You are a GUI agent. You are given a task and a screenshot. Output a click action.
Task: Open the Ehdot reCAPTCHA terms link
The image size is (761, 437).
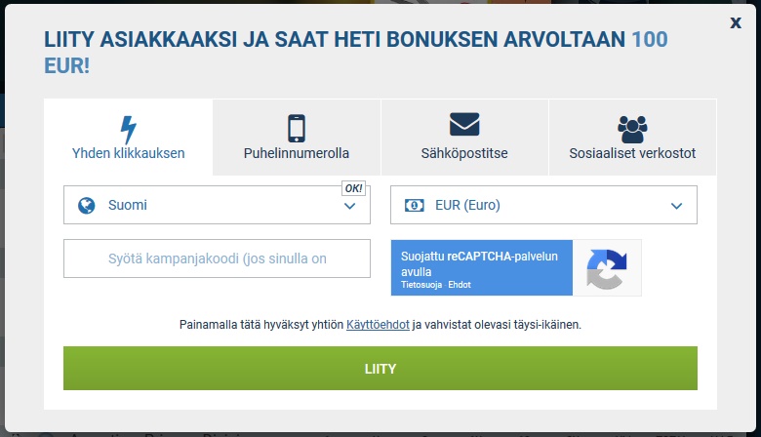(x=460, y=285)
